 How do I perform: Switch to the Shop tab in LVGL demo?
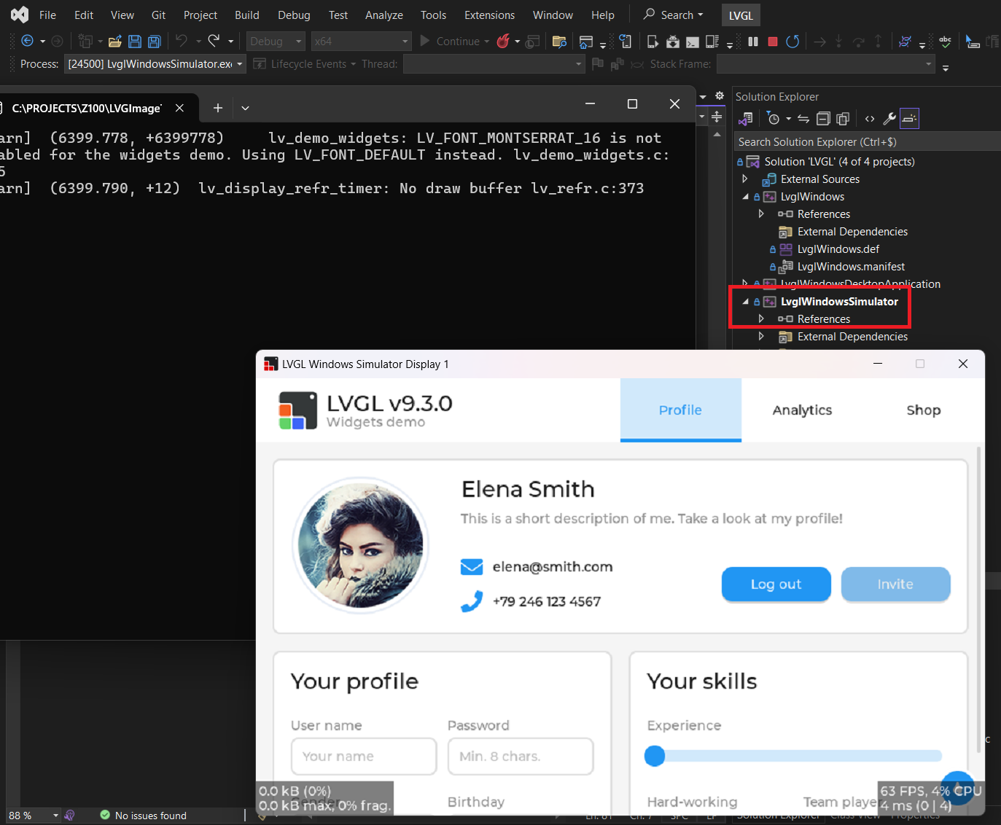click(923, 410)
